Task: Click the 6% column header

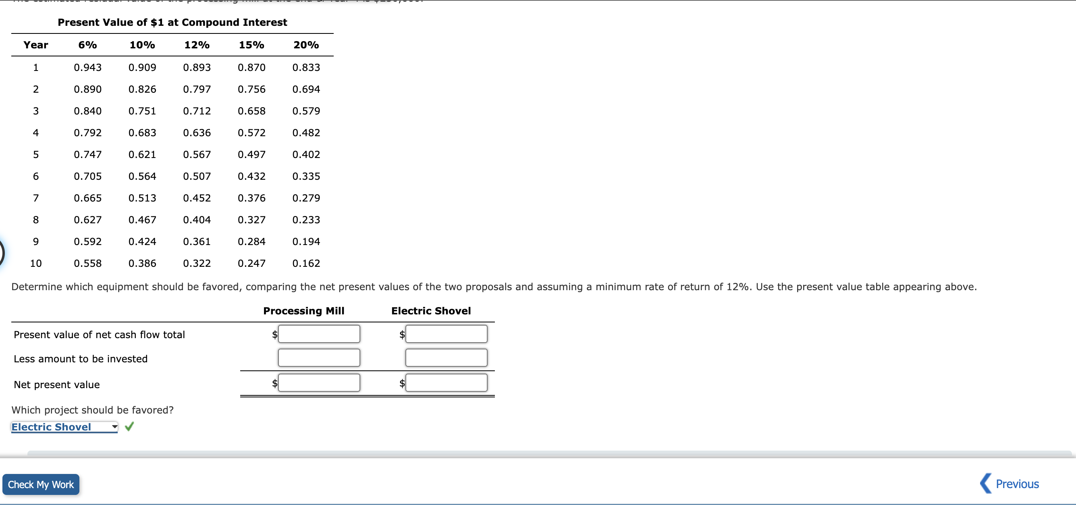Action: (88, 45)
